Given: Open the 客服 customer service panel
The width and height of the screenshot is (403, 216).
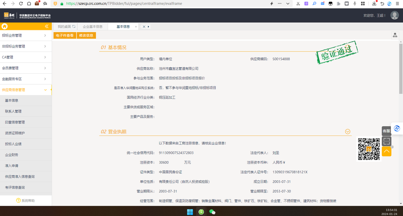Looking at the screenshot, I should coord(386,131).
